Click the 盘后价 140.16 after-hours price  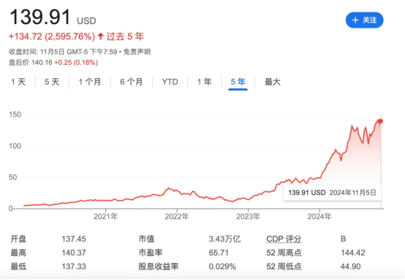point(42,63)
